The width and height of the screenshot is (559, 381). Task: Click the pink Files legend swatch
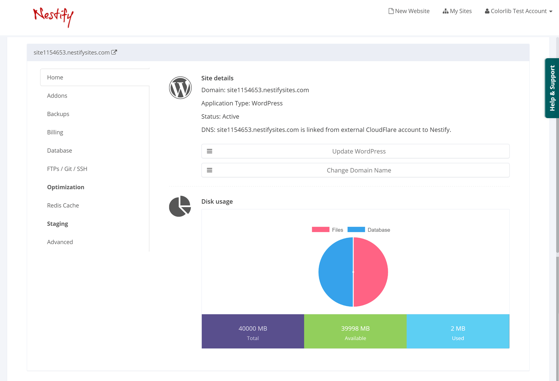[320, 229]
